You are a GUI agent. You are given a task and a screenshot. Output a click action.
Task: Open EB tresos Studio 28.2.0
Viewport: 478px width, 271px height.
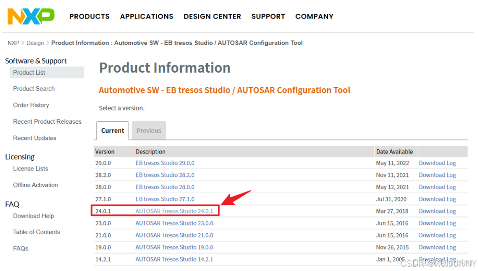click(x=165, y=175)
